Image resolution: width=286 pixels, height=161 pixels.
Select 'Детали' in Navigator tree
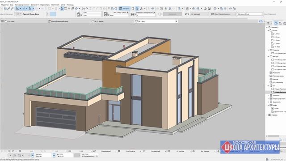[x=275, y=79]
